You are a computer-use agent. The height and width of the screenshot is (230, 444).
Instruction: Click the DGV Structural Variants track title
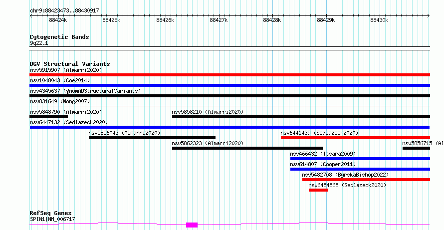(70, 64)
